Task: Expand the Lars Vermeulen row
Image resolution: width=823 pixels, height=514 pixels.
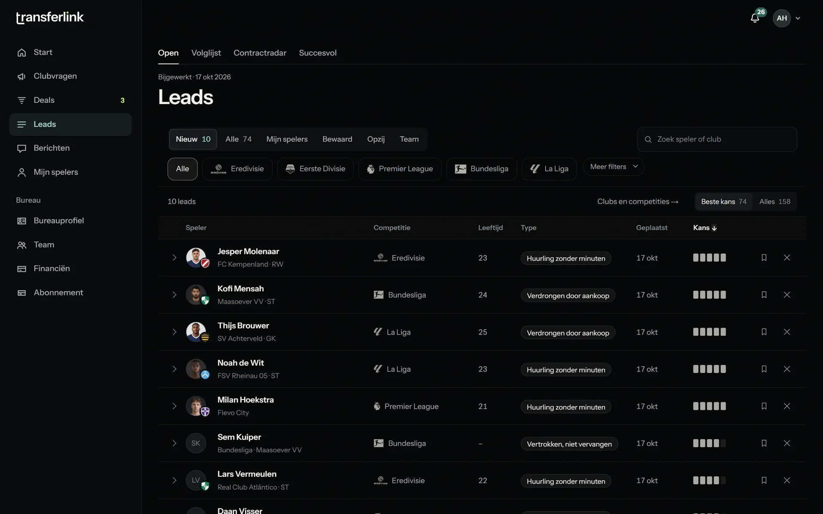Action: 174,480
